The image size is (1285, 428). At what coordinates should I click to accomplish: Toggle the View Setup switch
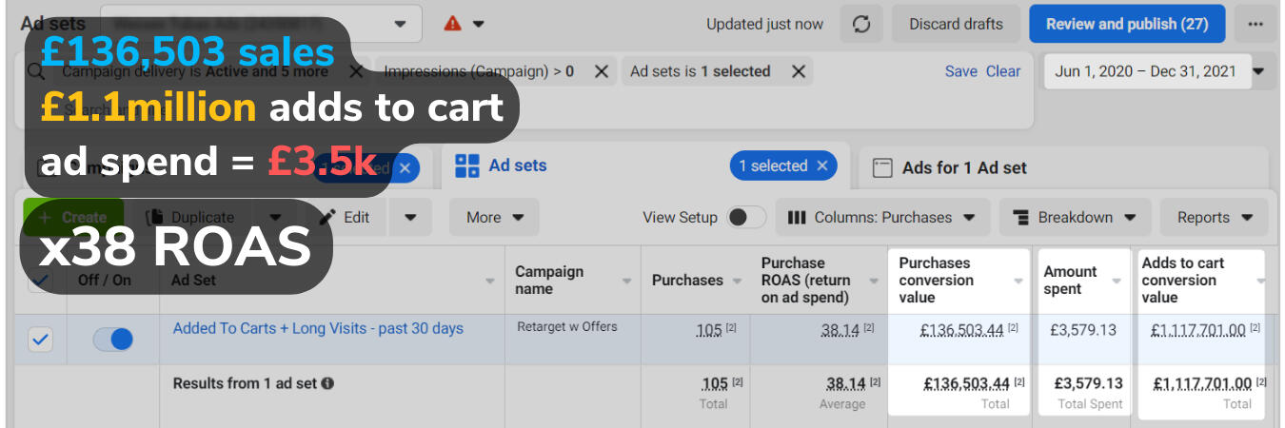tap(746, 217)
